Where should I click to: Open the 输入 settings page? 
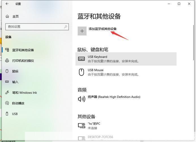pos(15,82)
